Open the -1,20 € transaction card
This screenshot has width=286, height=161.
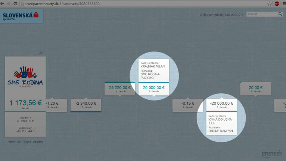[x=56, y=105]
